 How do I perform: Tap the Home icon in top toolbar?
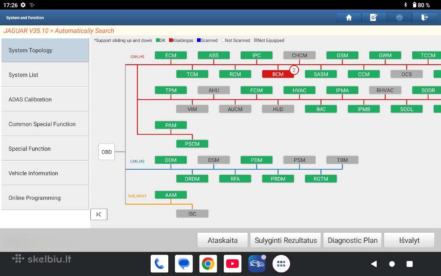[x=349, y=18]
